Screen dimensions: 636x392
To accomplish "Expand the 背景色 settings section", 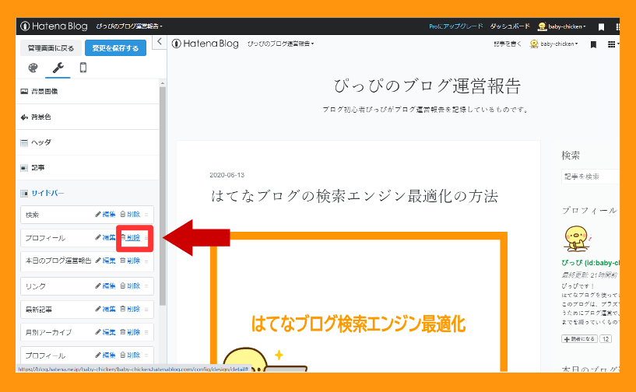I will coord(87,117).
